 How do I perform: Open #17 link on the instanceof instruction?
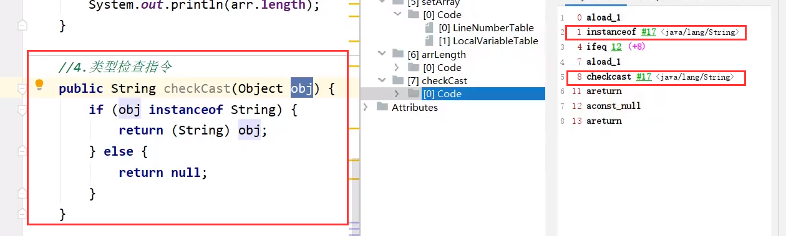pyautogui.click(x=646, y=32)
